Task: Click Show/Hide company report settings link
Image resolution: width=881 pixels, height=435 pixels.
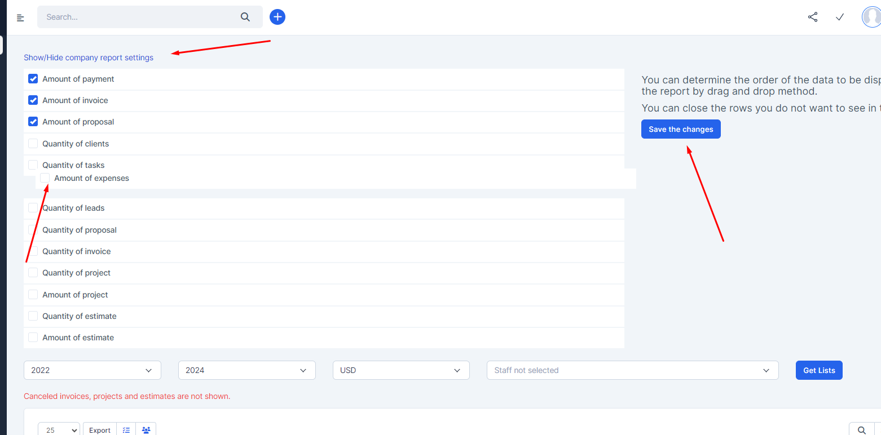Action: 89,57
